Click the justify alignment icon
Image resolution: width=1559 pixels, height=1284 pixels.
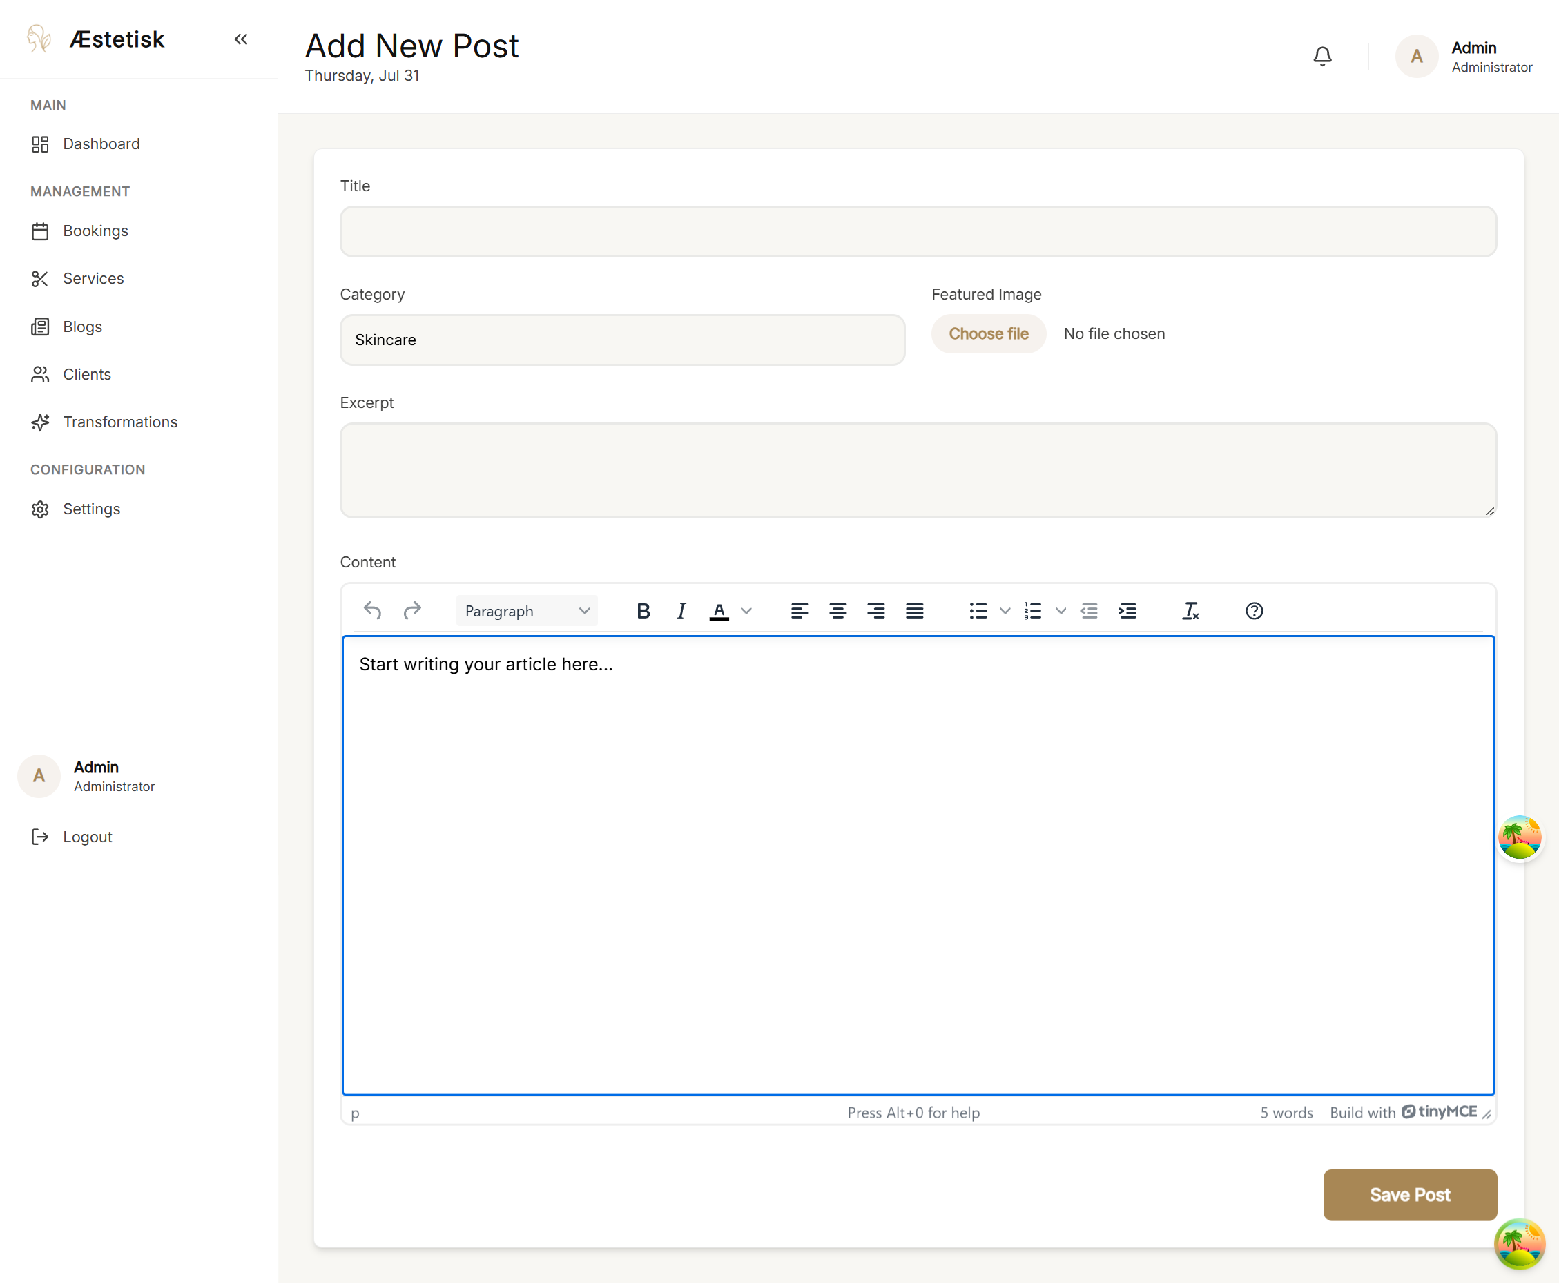(914, 610)
